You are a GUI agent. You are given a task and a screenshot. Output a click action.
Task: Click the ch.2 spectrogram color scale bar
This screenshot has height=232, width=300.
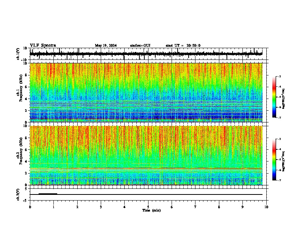[274, 160]
